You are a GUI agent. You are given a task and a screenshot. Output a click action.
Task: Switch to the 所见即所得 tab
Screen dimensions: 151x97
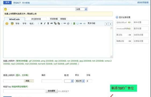click(36, 19)
